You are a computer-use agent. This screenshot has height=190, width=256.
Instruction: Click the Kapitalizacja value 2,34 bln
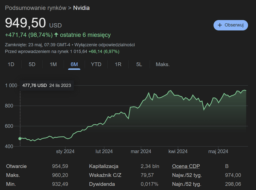click(150, 166)
